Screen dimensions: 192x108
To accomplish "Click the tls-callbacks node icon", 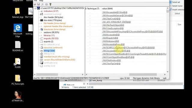I will (42, 45).
